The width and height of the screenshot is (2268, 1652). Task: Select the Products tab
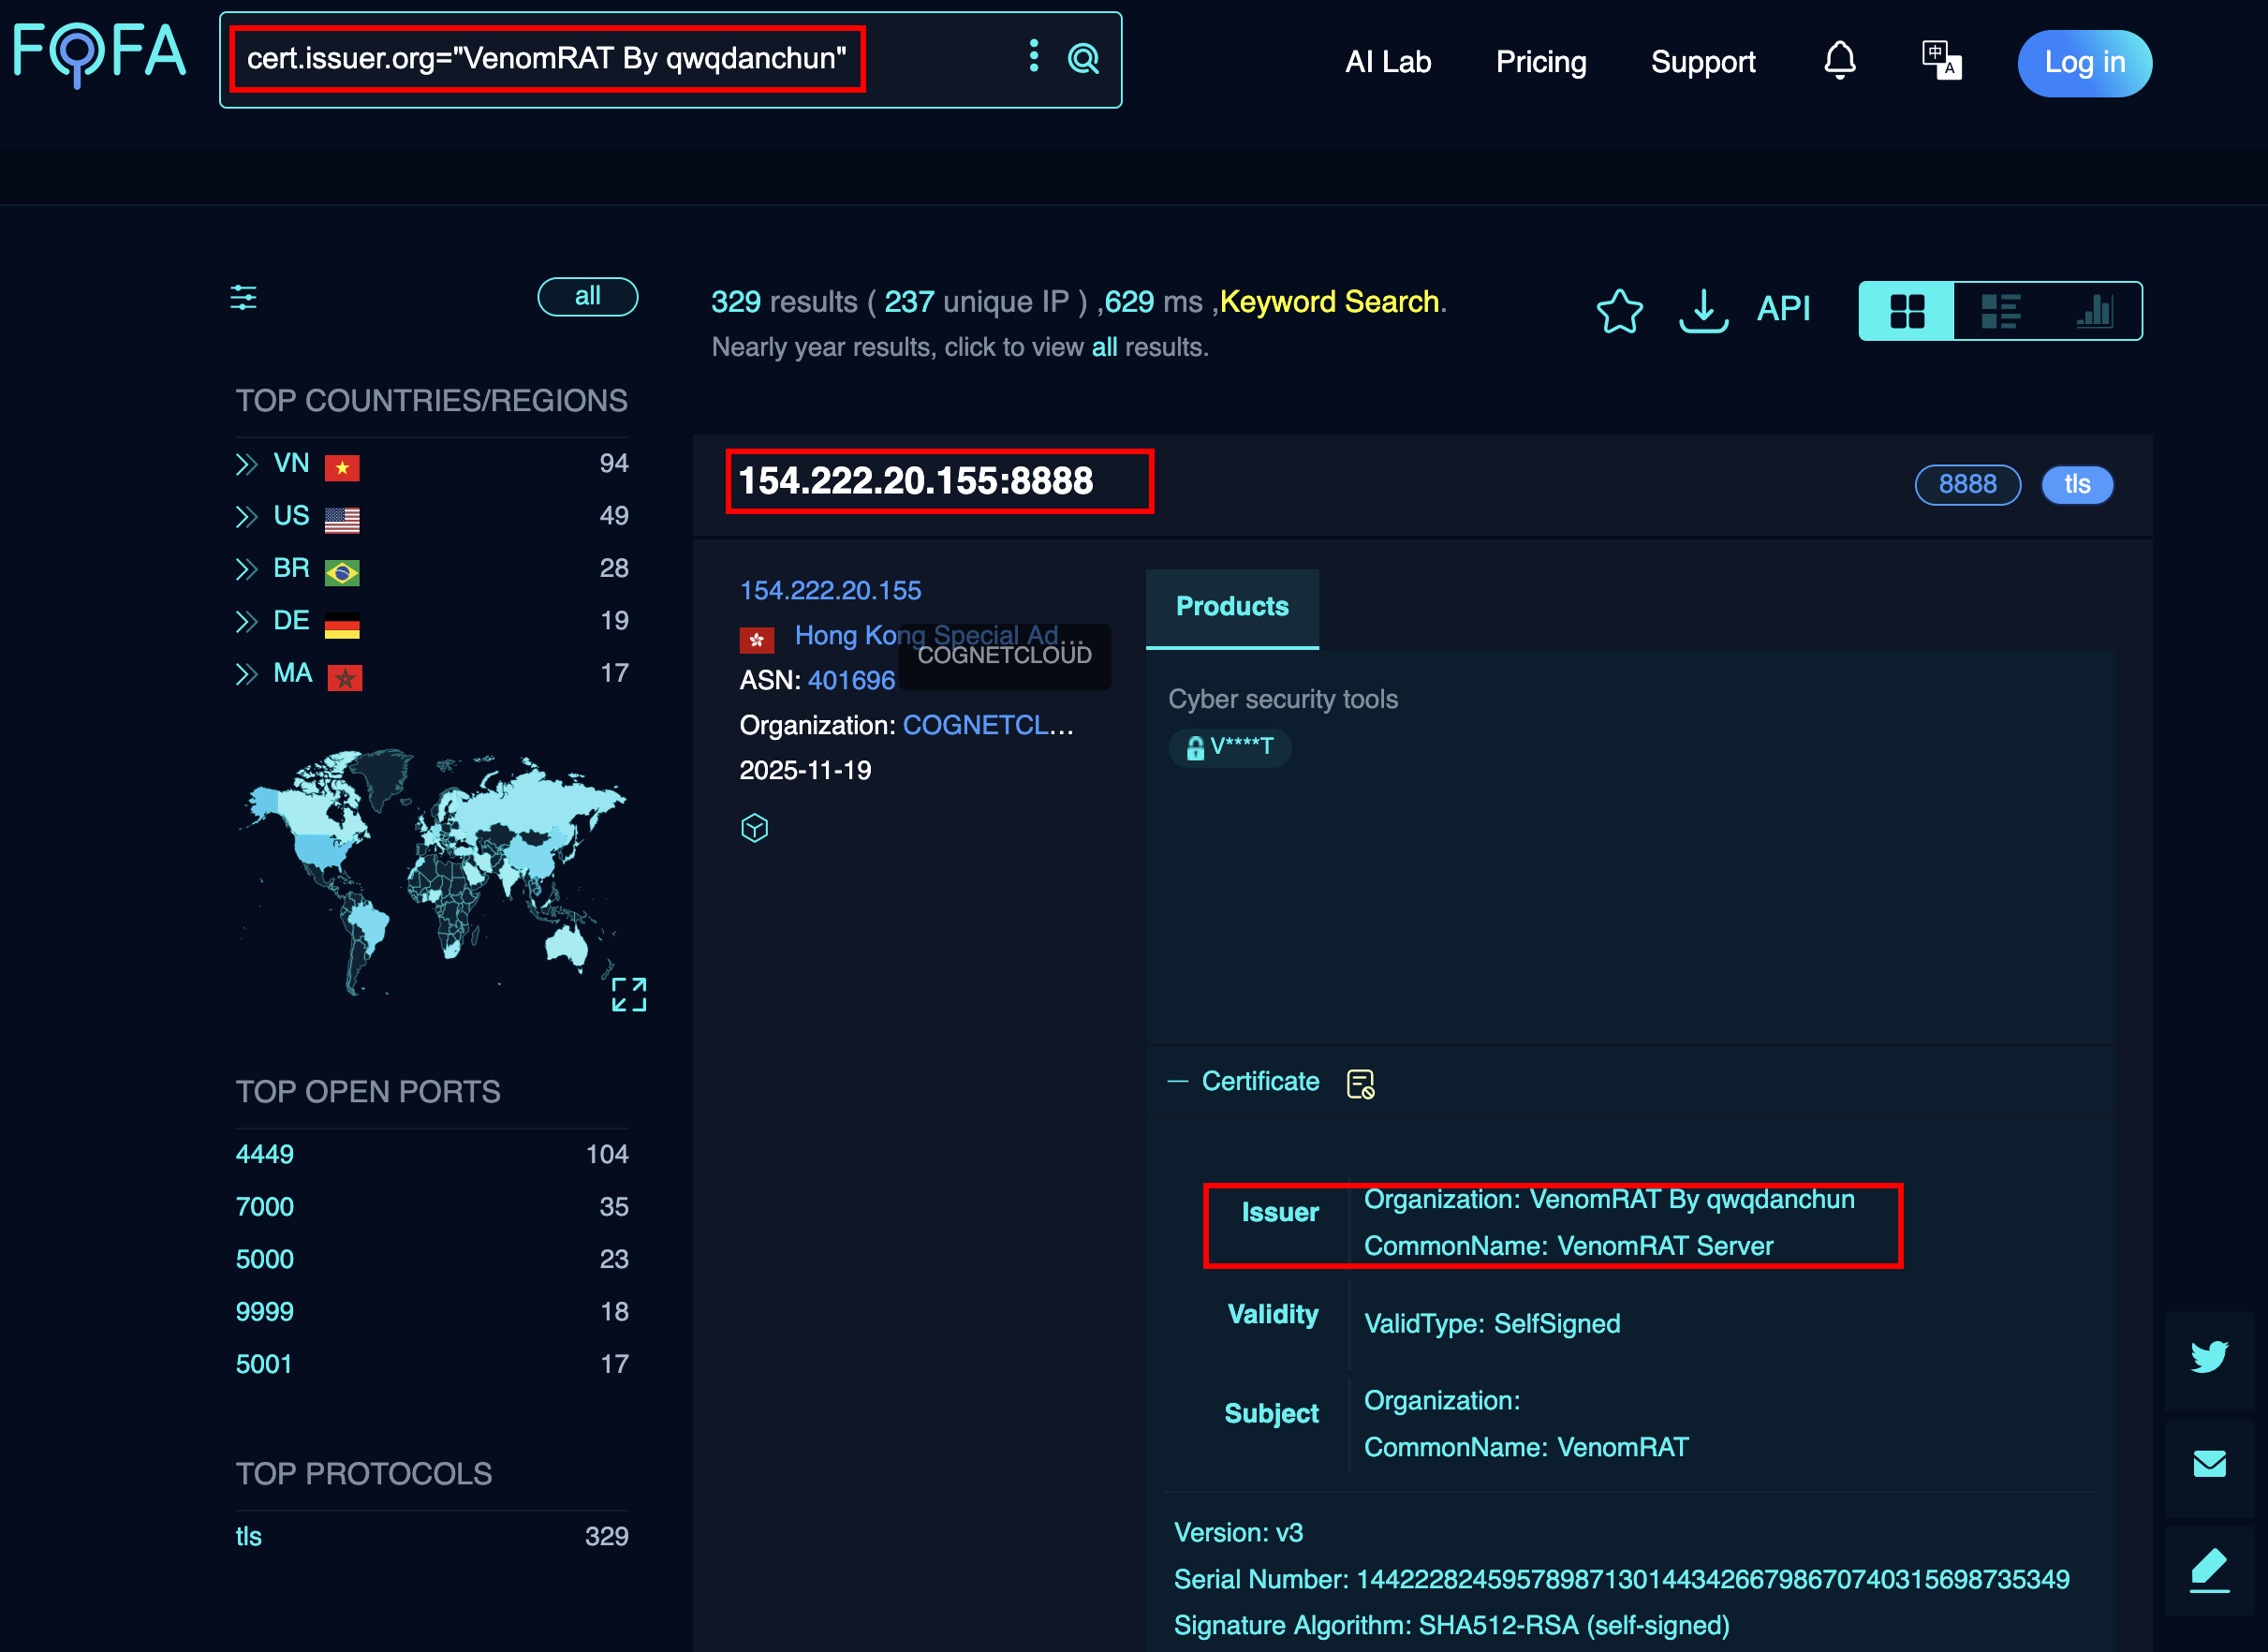1231,607
